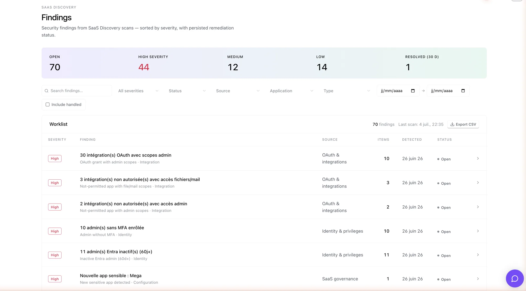Click the '70 findings' count text
This screenshot has height=291, width=526.
point(383,124)
